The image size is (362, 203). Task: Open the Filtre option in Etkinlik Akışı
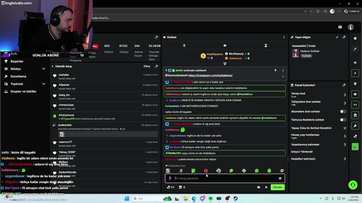click(147, 67)
